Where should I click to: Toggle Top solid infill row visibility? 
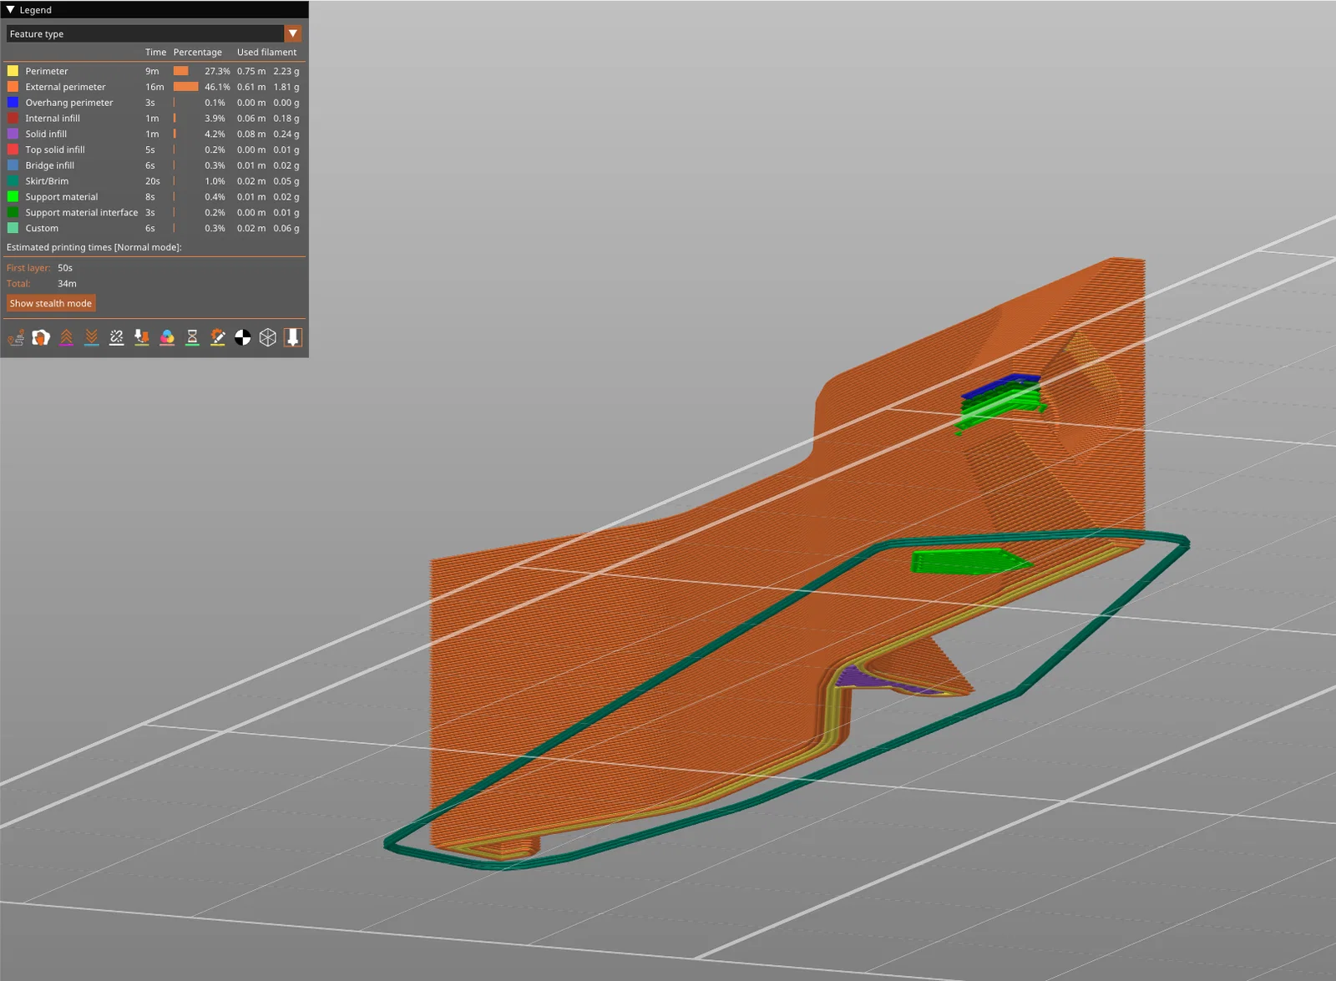point(154,149)
